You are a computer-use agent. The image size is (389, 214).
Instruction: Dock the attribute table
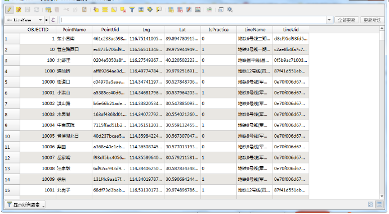point(221,10)
